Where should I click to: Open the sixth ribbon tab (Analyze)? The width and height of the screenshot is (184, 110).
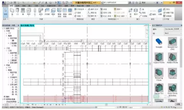tap(42, 6)
